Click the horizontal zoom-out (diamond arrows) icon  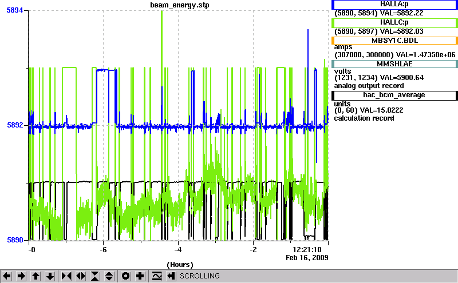81,276
